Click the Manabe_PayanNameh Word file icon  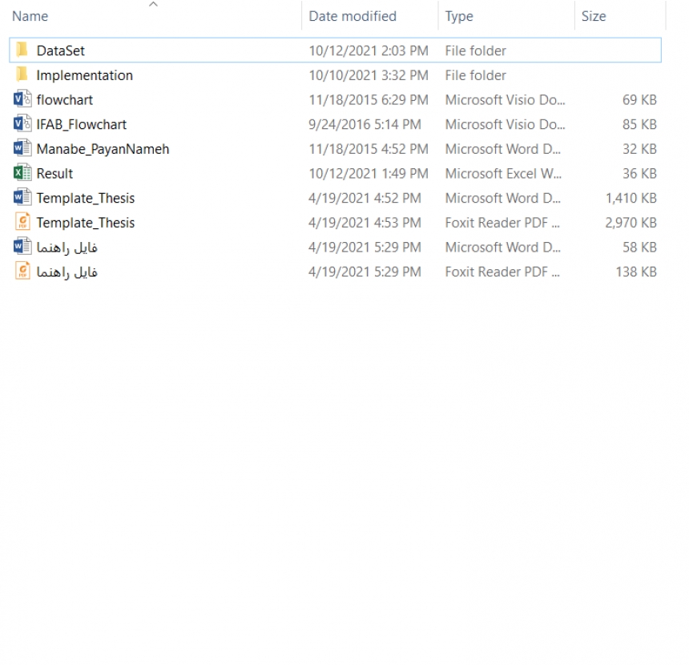coord(22,148)
